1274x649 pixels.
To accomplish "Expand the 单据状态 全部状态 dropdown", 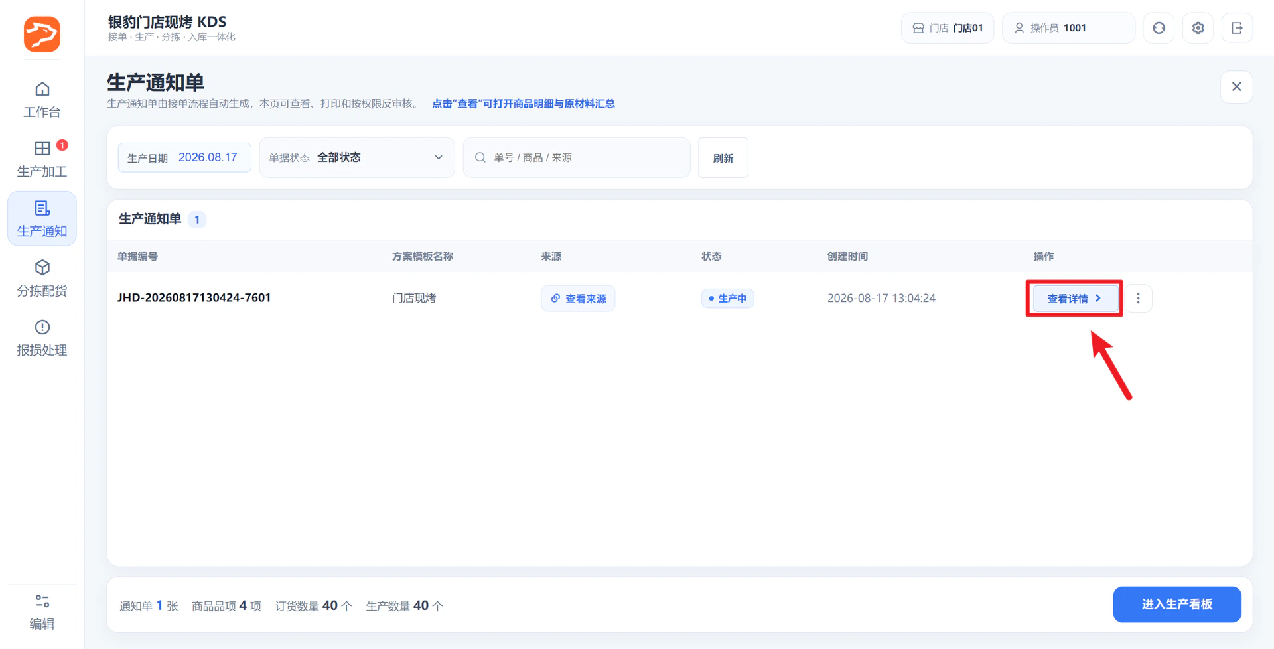I will [x=357, y=157].
